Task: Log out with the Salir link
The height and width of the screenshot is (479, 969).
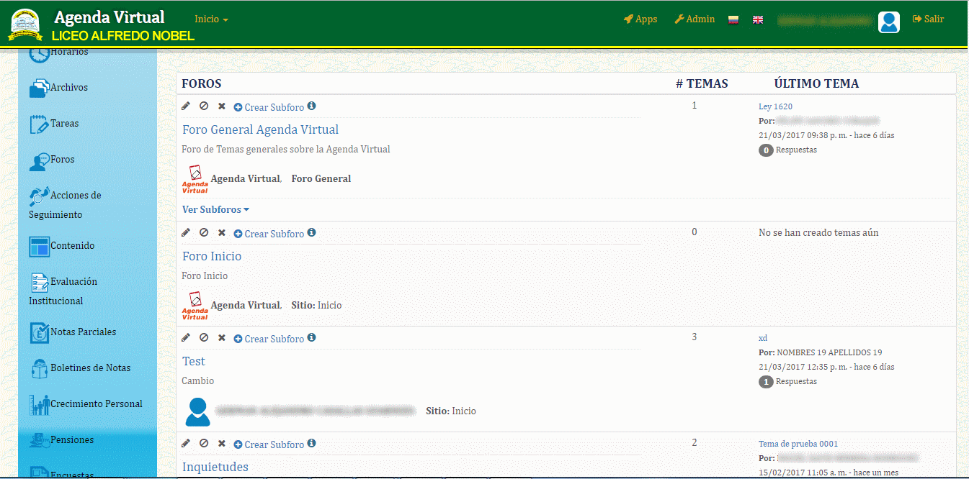Action: tap(928, 19)
